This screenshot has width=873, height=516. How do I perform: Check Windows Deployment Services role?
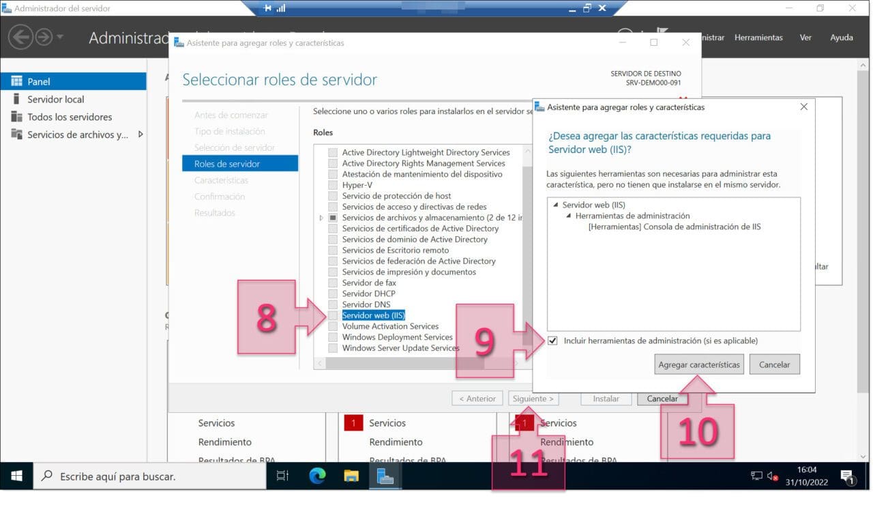coord(333,337)
